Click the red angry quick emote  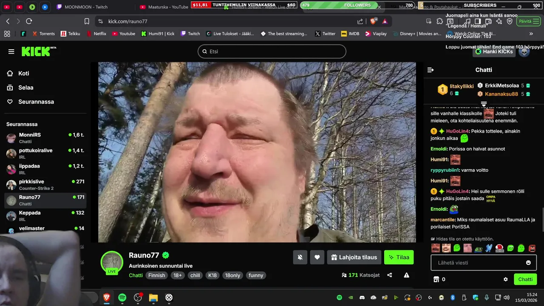coord(532,248)
